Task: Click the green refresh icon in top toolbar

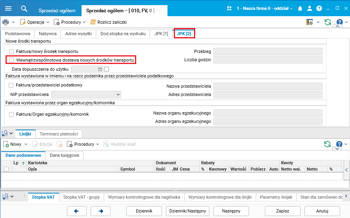Action: coord(328,22)
